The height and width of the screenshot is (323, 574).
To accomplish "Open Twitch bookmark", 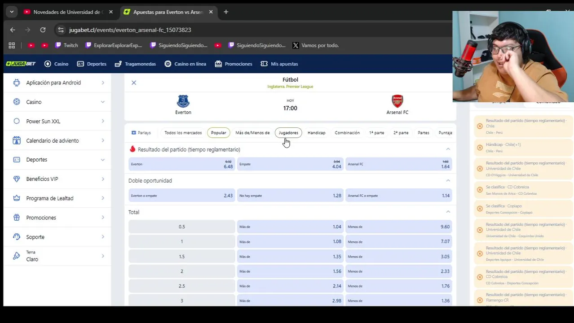I will [66, 45].
